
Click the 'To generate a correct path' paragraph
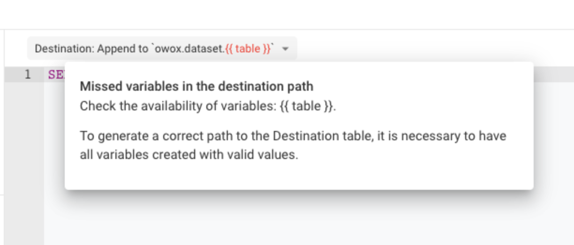(x=293, y=145)
